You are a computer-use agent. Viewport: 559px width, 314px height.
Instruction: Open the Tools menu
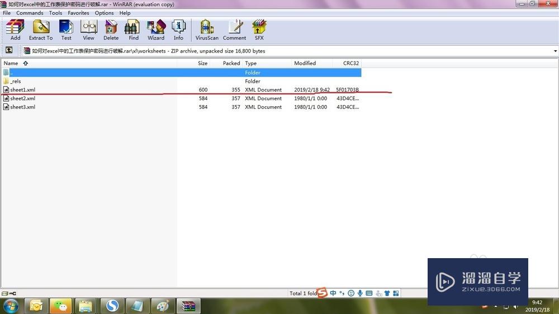click(x=55, y=13)
